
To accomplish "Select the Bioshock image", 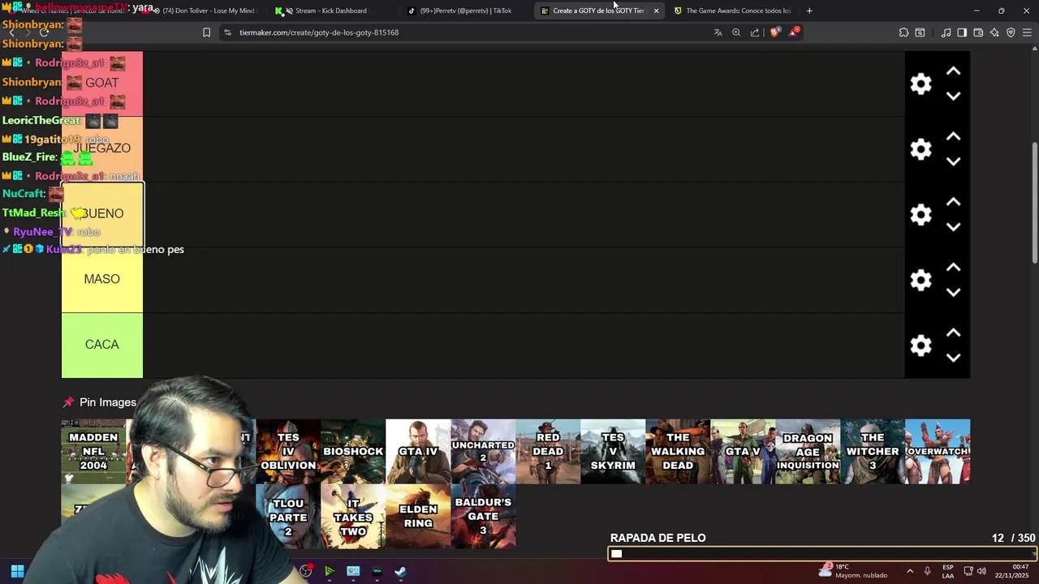I will coord(353,451).
